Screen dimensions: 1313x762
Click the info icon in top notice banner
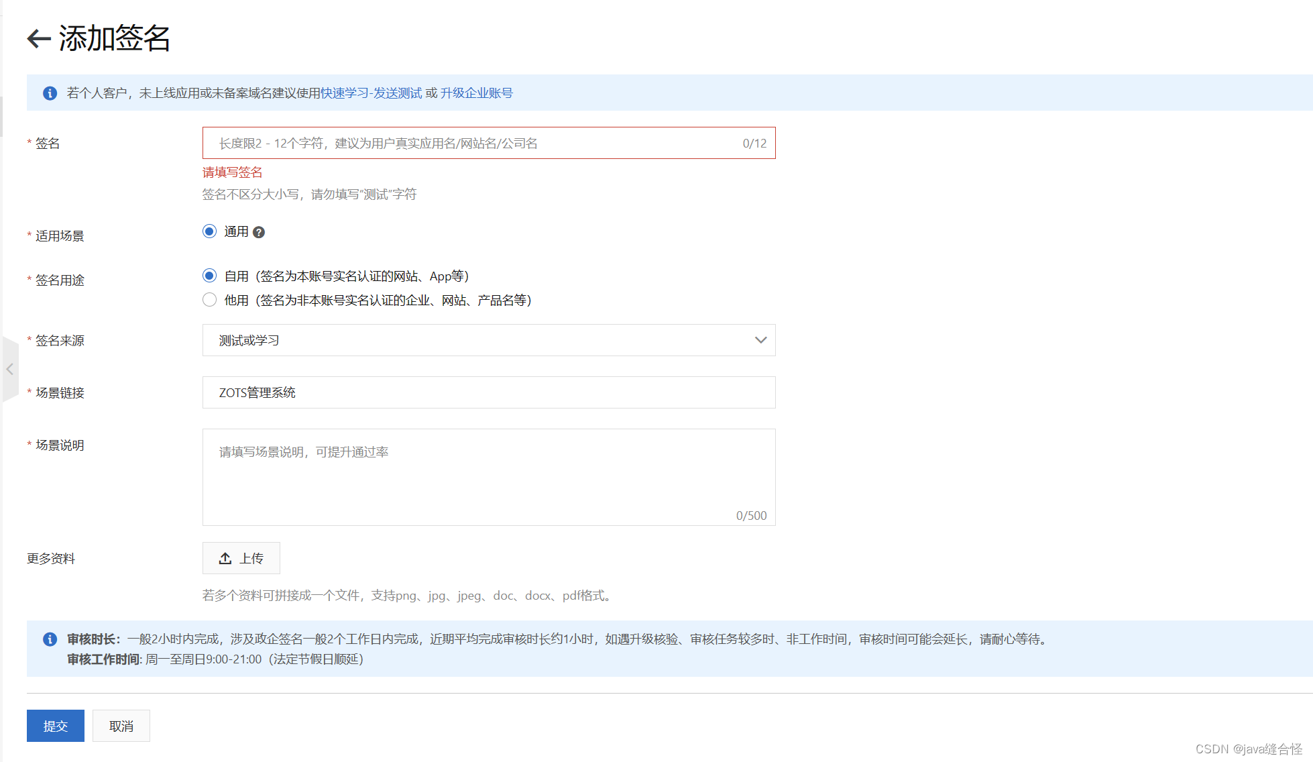pyautogui.click(x=50, y=93)
